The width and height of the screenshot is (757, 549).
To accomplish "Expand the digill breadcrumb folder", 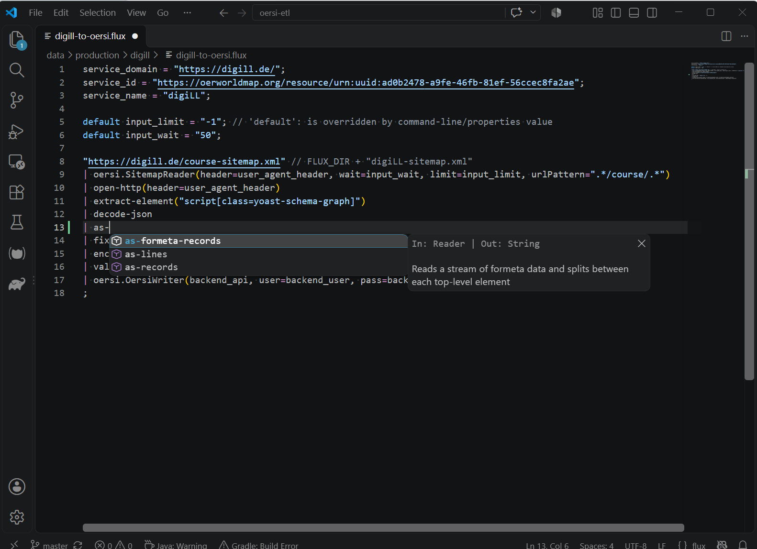I will pos(140,55).
